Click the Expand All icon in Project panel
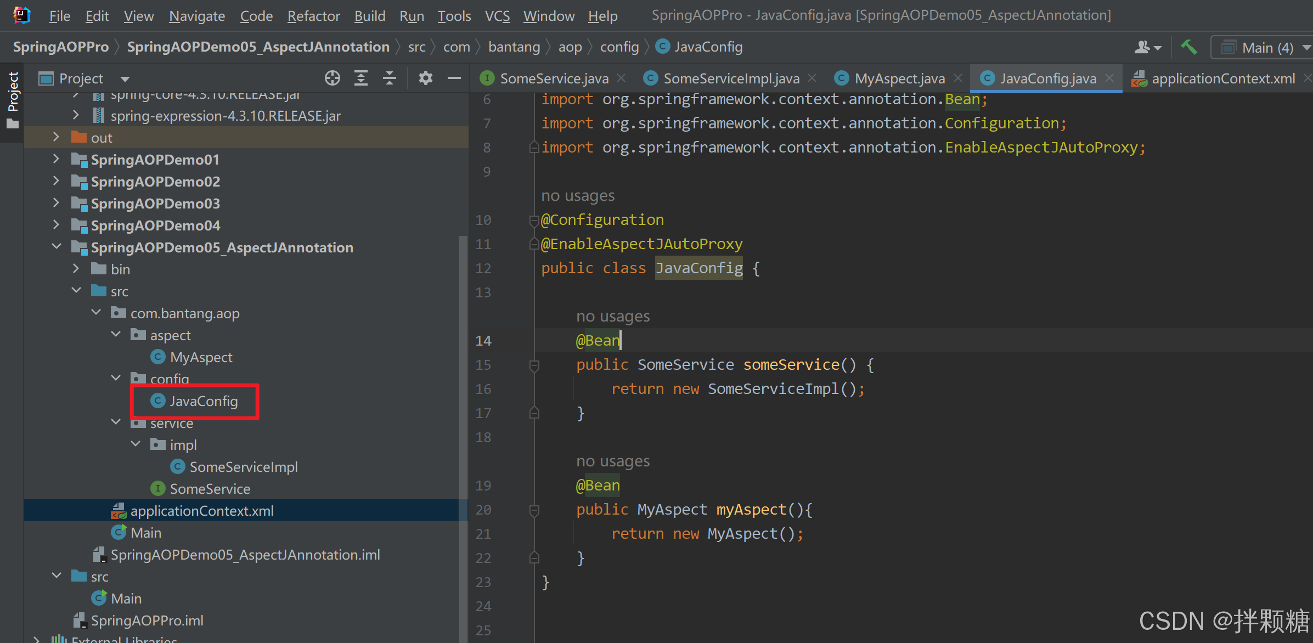1313x643 pixels. [361, 78]
